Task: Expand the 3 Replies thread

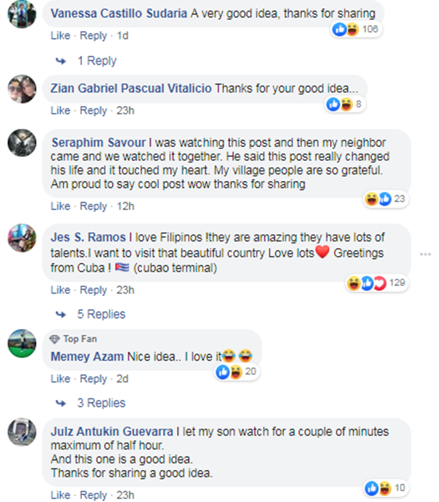Action: (x=101, y=403)
